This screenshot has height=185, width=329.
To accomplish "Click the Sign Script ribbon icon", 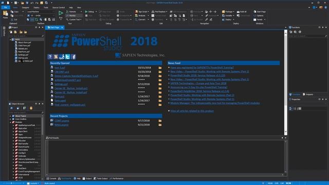I will 136,12.
